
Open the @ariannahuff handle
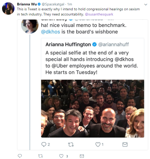coord(114,44)
